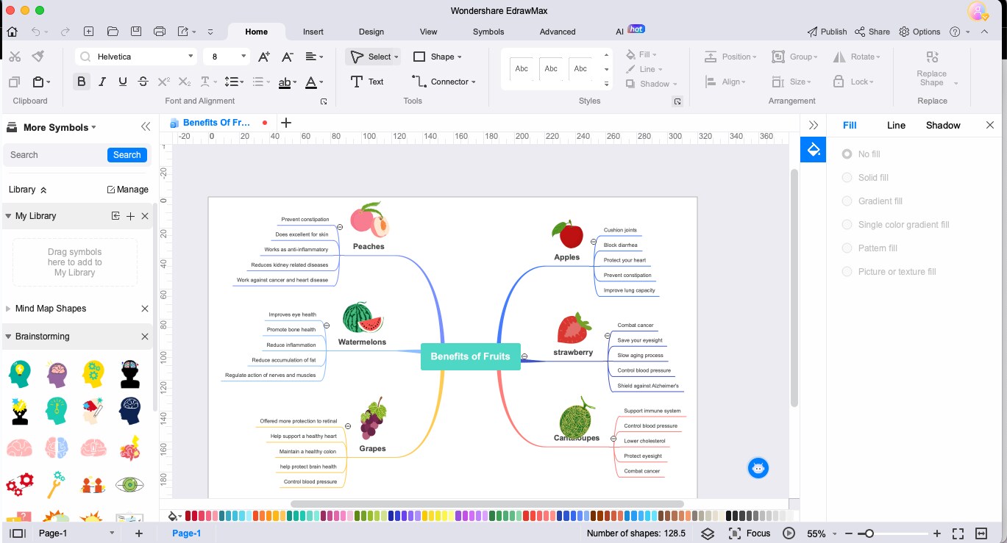This screenshot has height=543, width=1007.
Task: Click the Undo arrow
Action: 36,32
